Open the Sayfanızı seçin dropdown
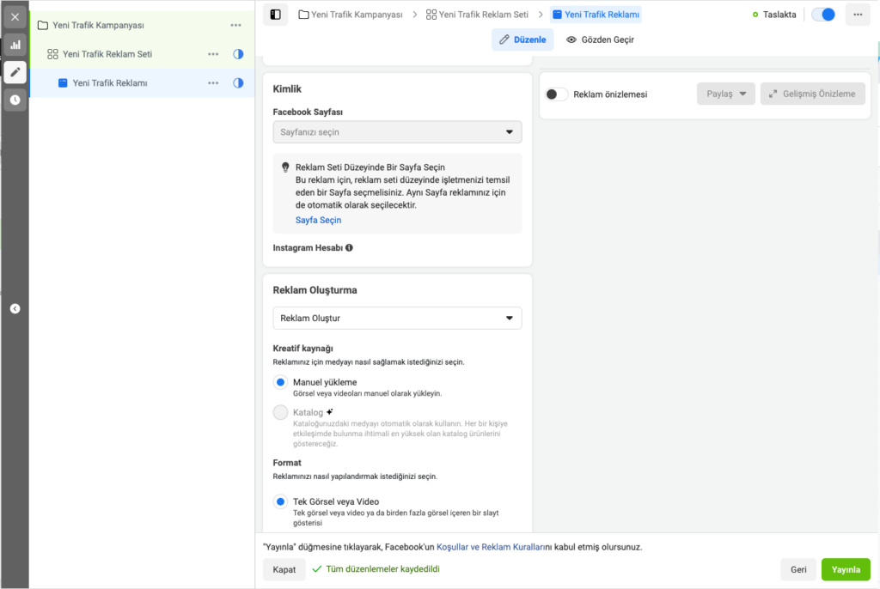Image resolution: width=880 pixels, height=589 pixels. coord(397,132)
